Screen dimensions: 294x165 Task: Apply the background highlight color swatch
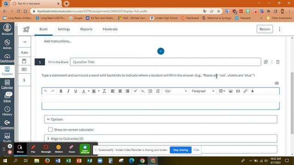[x=94, y=91]
